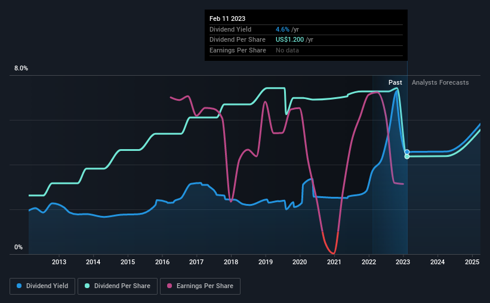Select the 2024 x-axis label
Image resolution: width=490 pixels, height=303 pixels.
click(x=437, y=262)
